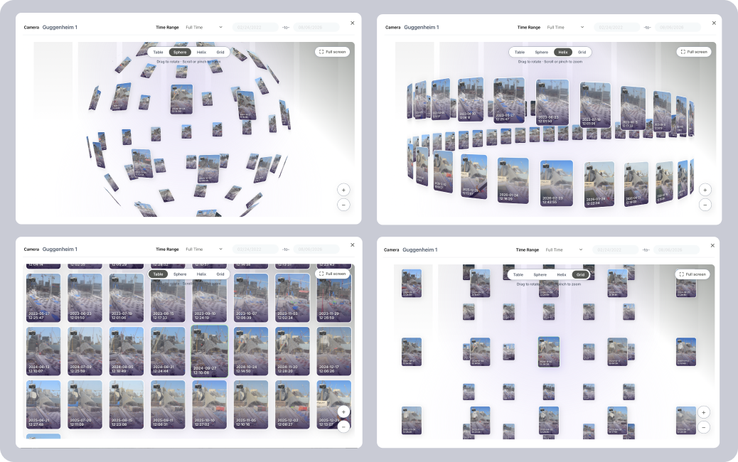This screenshot has width=738, height=462.
Task: Zoom in with plus in Table-view panel
Action: click(343, 412)
